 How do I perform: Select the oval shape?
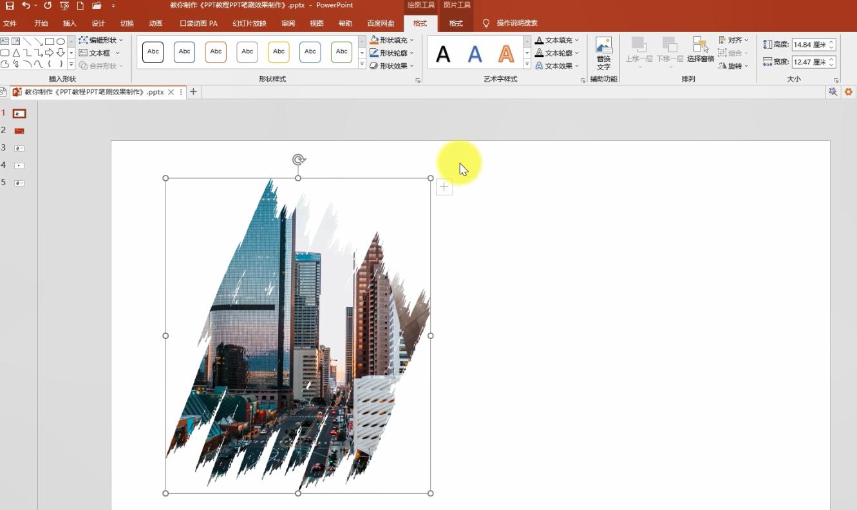pyautogui.click(x=61, y=41)
